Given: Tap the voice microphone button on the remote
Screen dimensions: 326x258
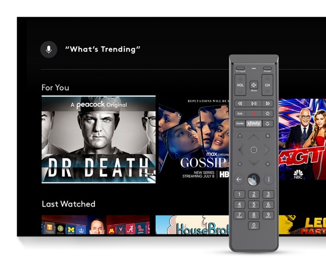Looking at the screenshot, I should click(x=254, y=179).
